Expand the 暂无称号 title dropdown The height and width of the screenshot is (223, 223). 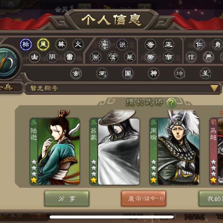(123, 88)
